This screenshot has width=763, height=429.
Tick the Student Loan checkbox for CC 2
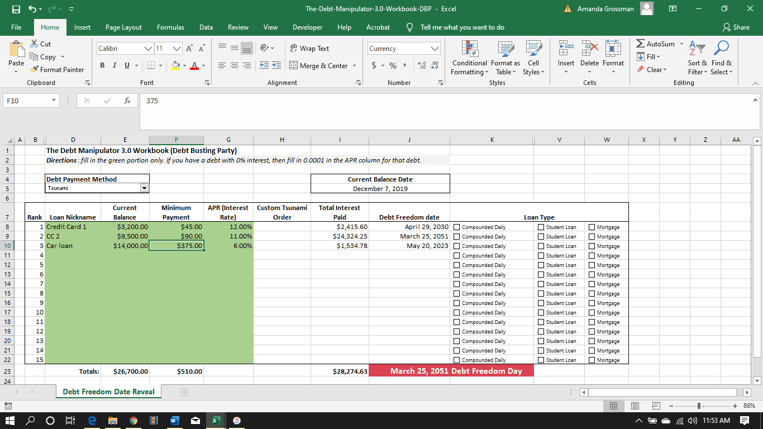pos(541,237)
